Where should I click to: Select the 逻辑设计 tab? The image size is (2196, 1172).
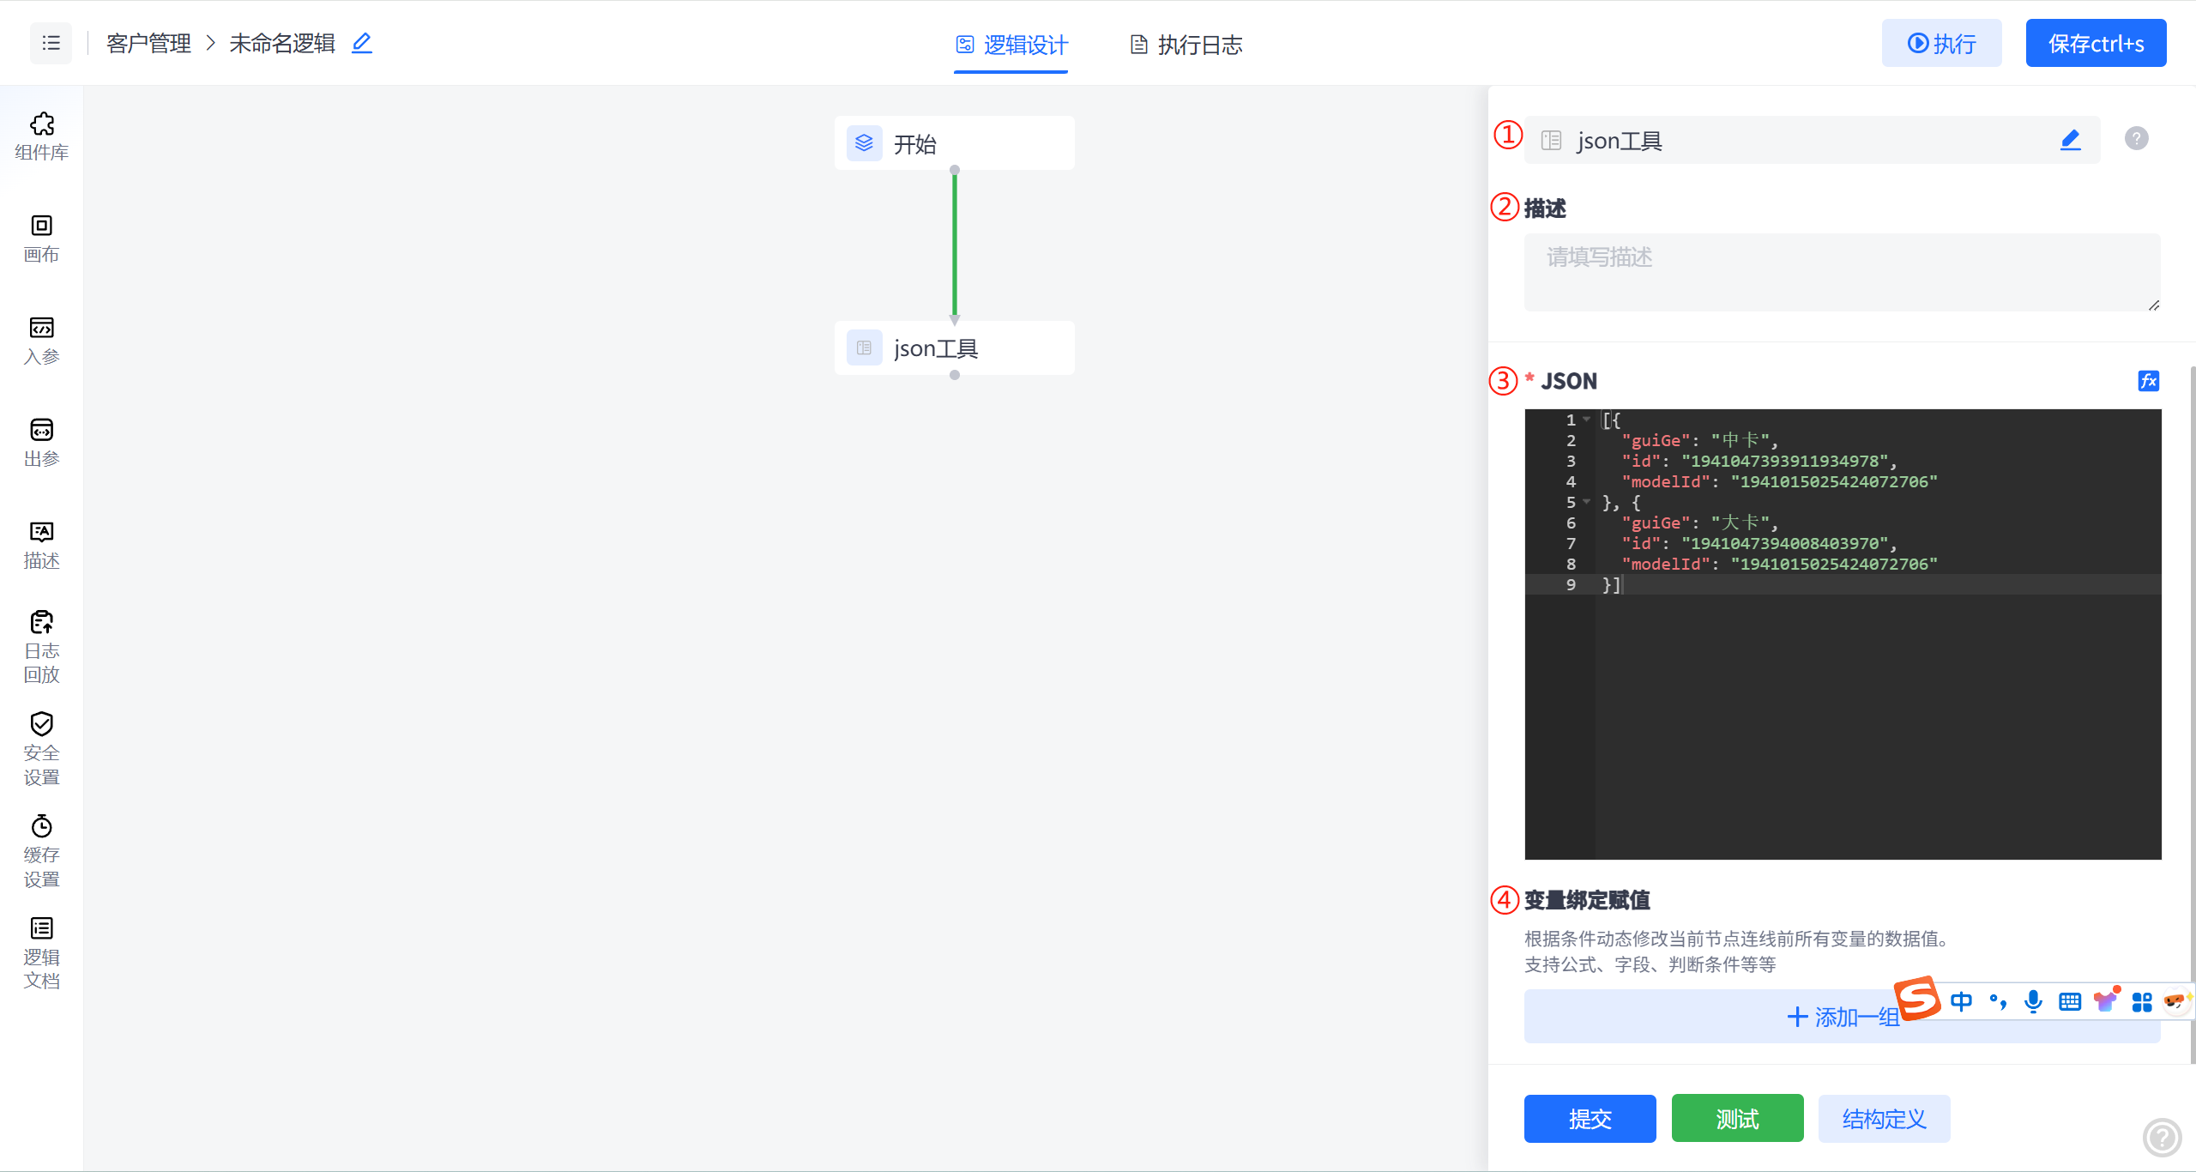click(x=1011, y=45)
